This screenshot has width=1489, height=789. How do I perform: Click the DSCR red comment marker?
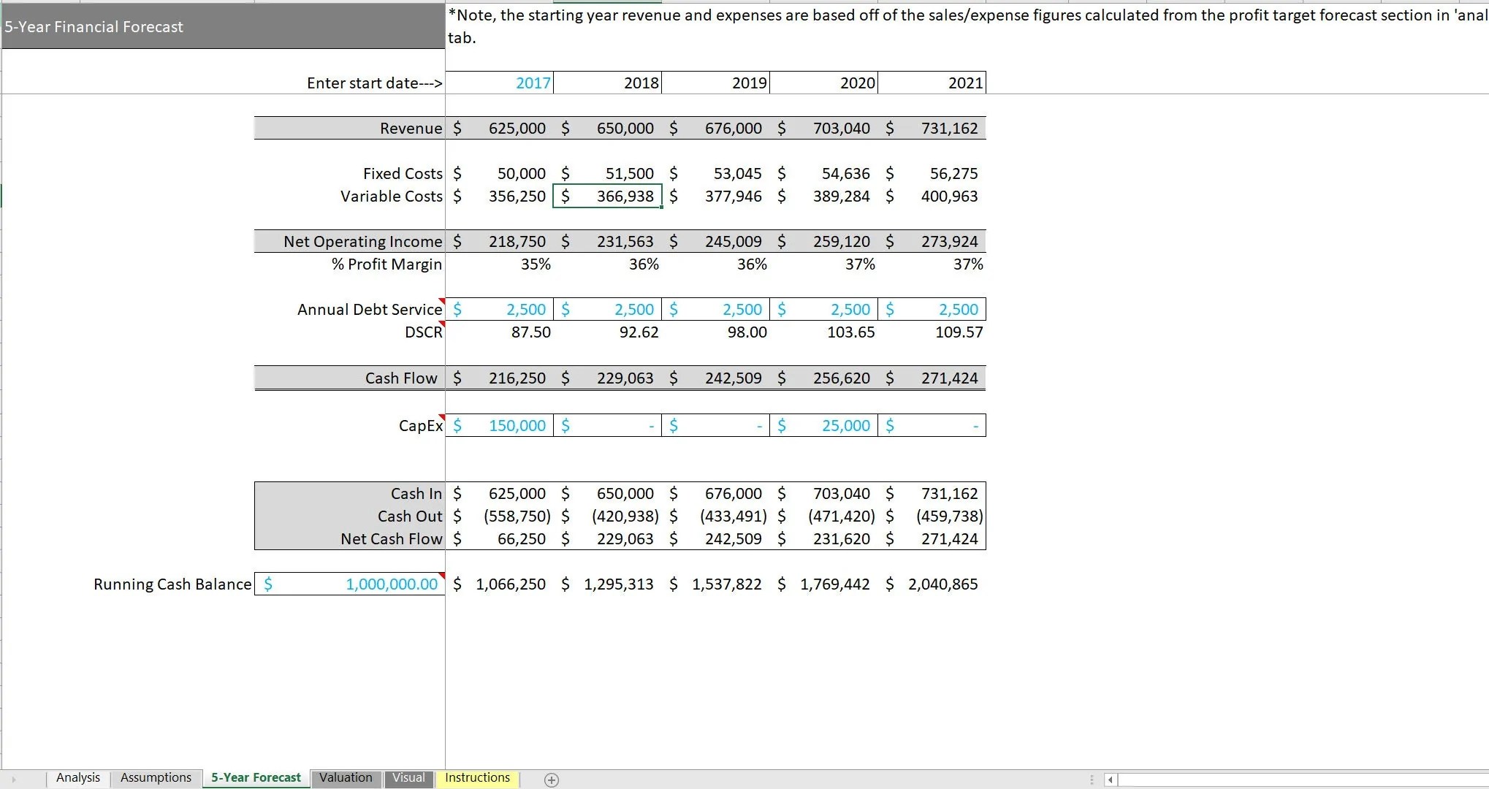pyautogui.click(x=443, y=323)
